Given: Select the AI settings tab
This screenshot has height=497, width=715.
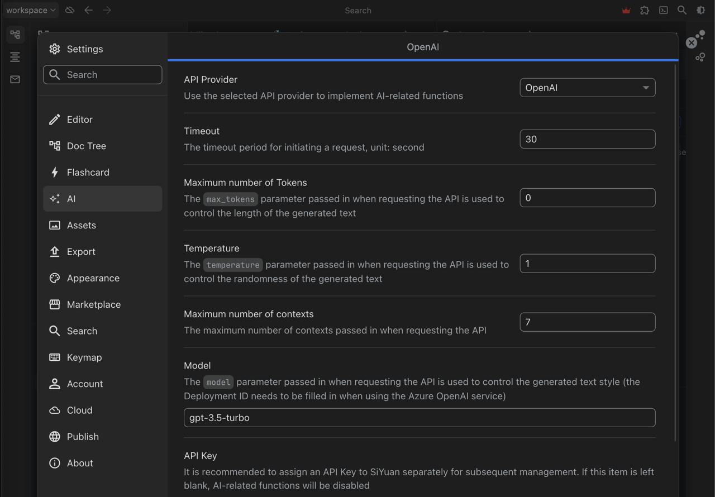Looking at the screenshot, I should tap(103, 199).
